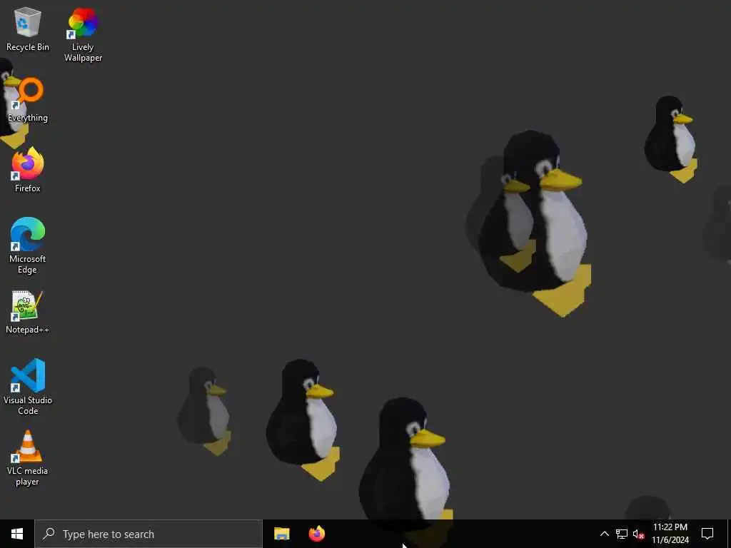Open the Action Center notifications icon

point(707,534)
